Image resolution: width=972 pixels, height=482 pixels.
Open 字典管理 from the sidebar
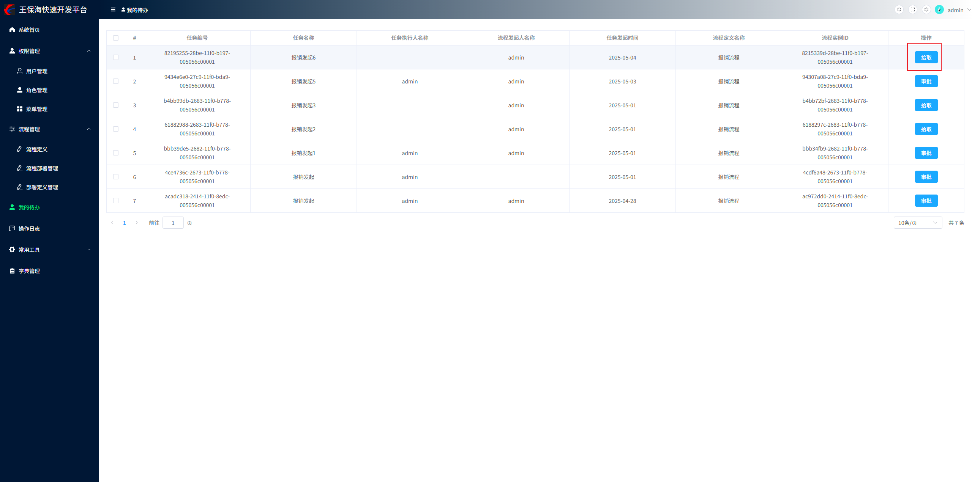pyautogui.click(x=29, y=271)
